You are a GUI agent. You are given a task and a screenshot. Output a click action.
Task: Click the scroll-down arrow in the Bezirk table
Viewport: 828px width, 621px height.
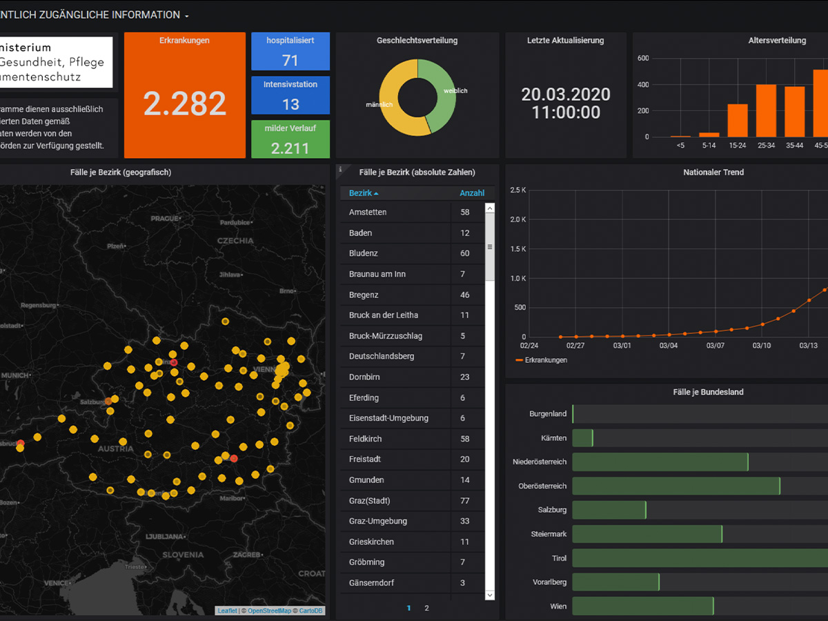(x=490, y=595)
